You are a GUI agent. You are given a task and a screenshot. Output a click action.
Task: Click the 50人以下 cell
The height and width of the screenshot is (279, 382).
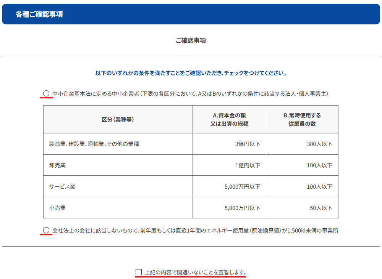tap(302, 208)
